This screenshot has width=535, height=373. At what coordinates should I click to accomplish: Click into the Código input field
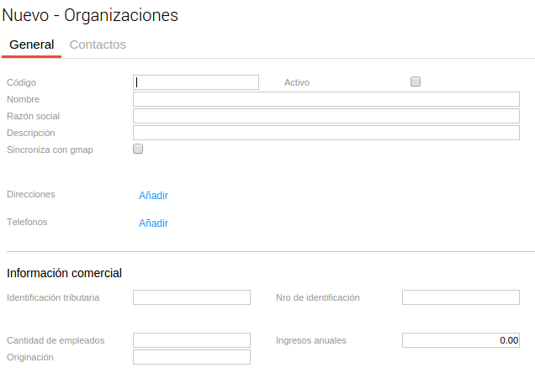[x=196, y=82]
